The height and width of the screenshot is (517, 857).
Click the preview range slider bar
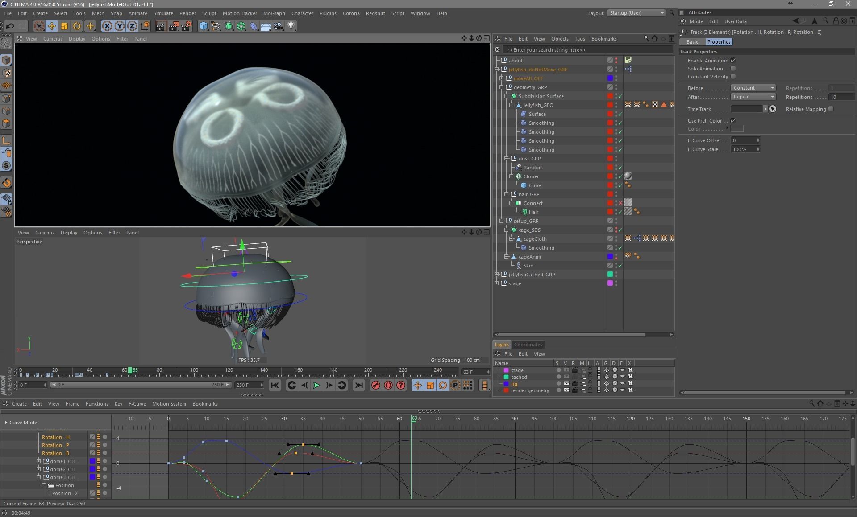[140, 385]
